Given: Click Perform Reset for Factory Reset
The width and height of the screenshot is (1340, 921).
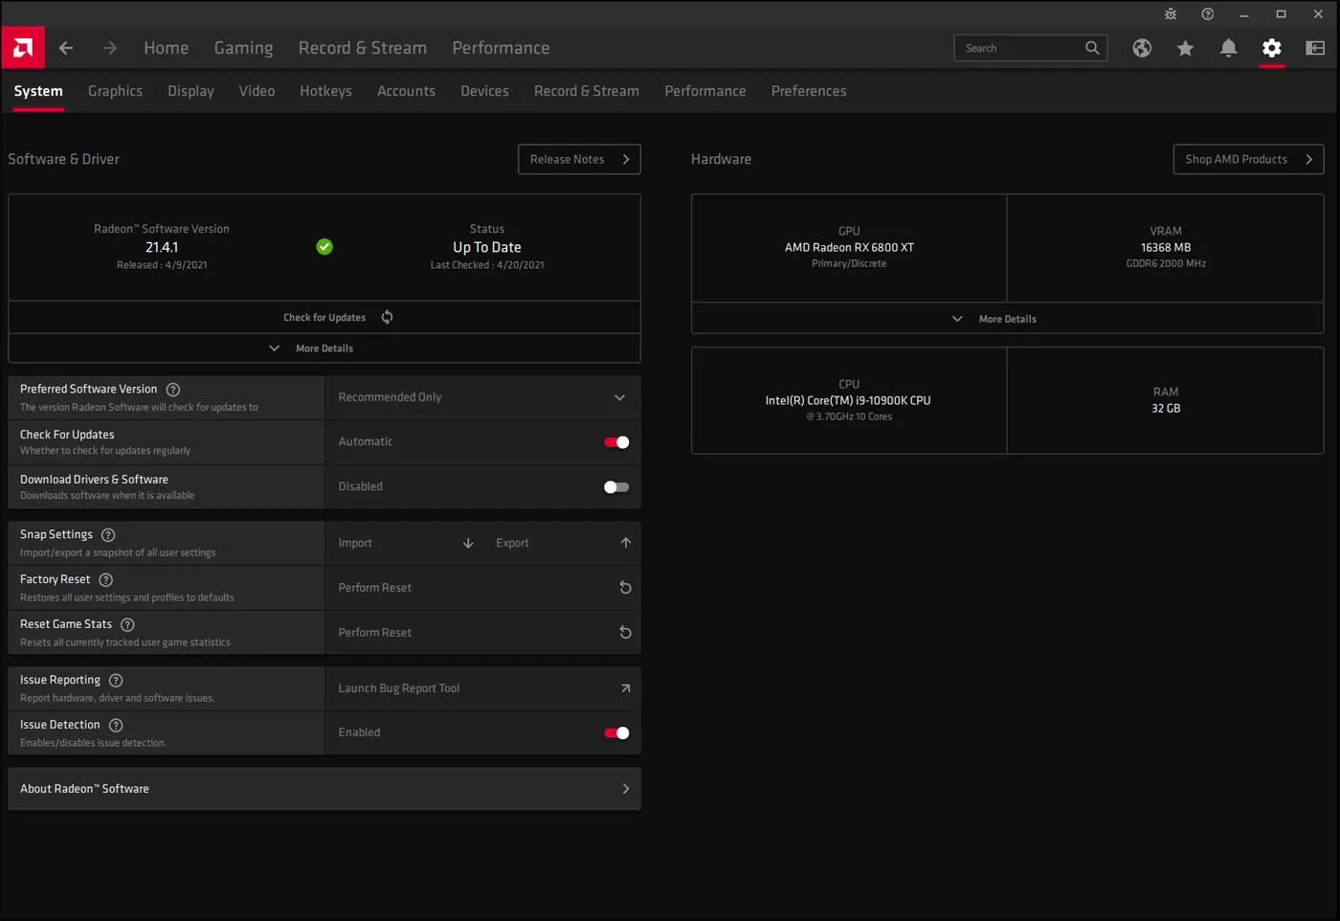Looking at the screenshot, I should tap(483, 588).
